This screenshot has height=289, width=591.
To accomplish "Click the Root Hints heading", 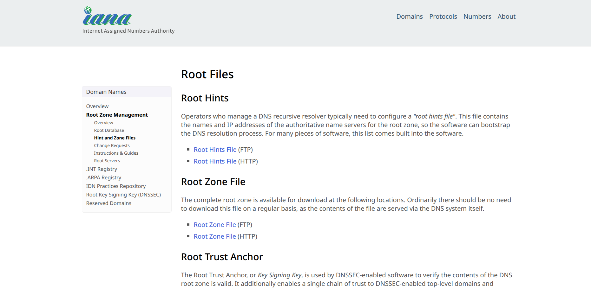I will tap(205, 98).
